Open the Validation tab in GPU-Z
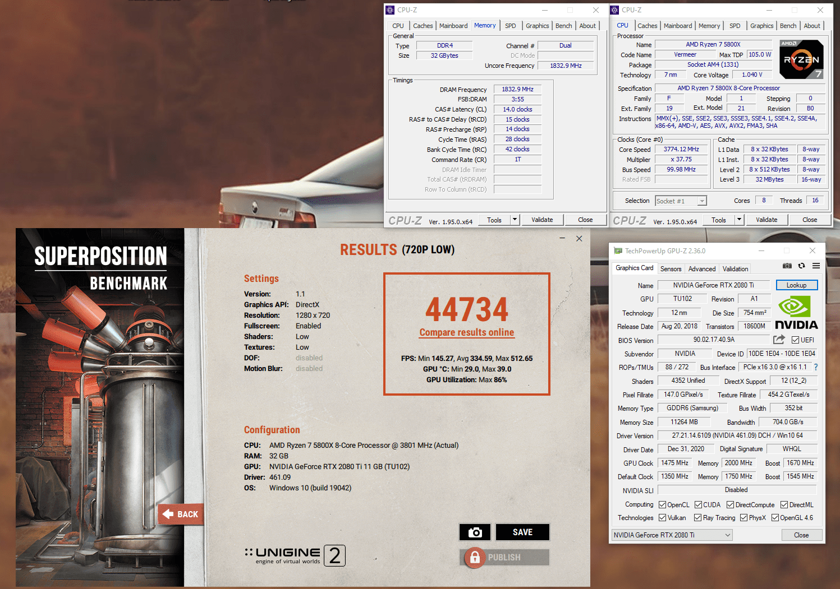Viewport: 840px width, 589px height. point(735,269)
